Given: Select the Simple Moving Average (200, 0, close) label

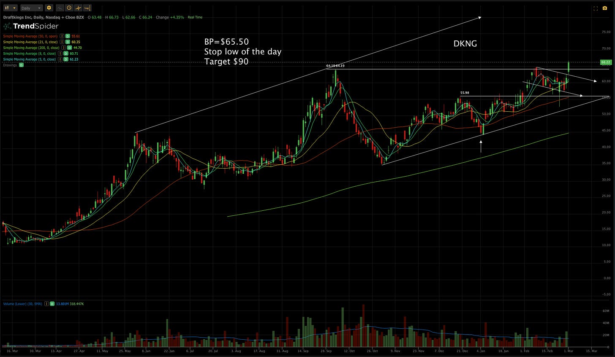Looking at the screenshot, I should tap(31, 48).
